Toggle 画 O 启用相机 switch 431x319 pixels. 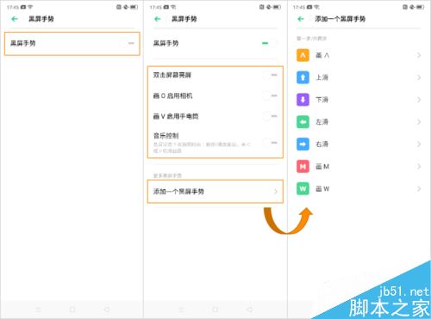click(x=270, y=95)
